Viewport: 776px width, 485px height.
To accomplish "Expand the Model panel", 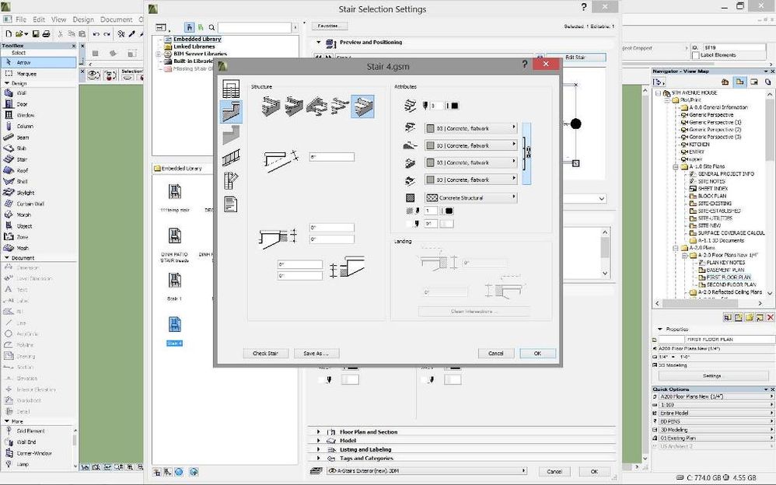I will pos(318,441).
